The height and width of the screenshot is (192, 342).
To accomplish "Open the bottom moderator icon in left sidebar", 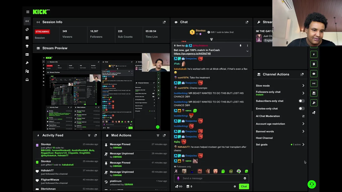I will (x=27, y=79).
